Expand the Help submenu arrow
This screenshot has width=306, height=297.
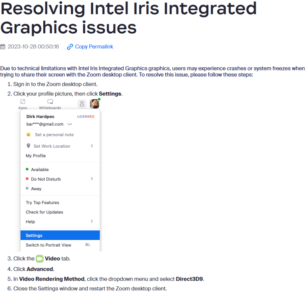(92, 221)
